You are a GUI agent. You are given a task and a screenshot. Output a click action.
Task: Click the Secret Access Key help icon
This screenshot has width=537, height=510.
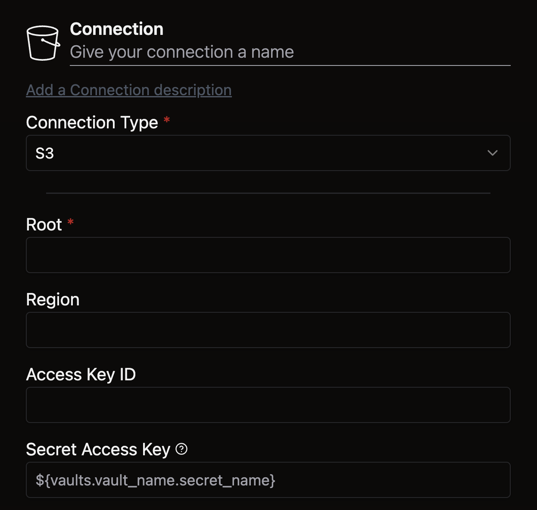(x=182, y=449)
